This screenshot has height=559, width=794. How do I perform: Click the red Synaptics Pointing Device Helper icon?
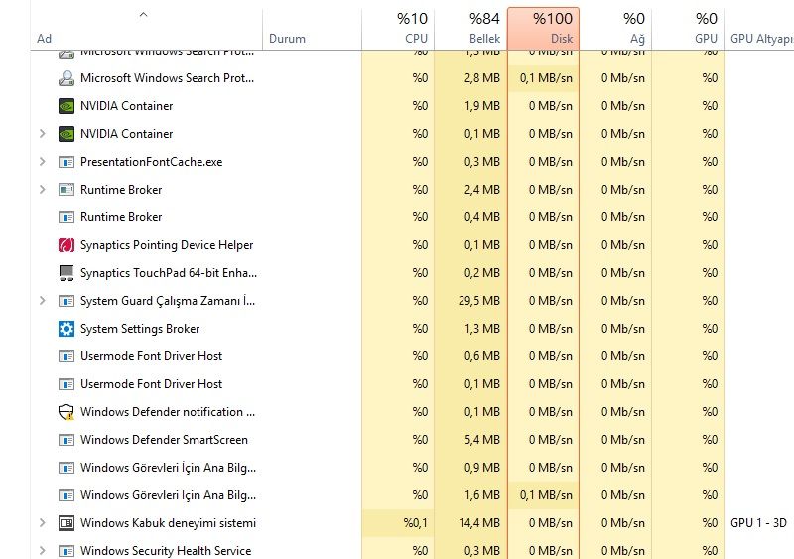(x=66, y=245)
